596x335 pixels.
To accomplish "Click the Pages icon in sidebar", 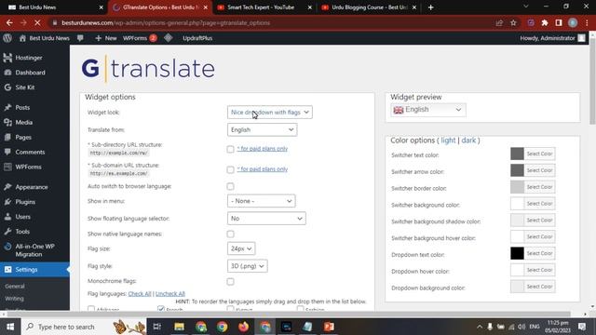I will (7, 137).
